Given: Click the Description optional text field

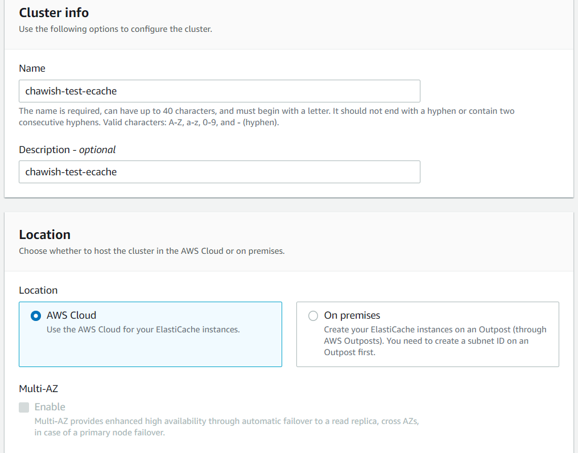Looking at the screenshot, I should [x=219, y=172].
